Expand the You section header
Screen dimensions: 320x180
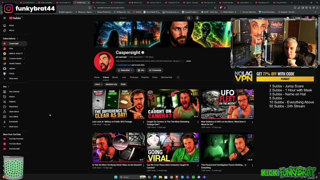coord(6,87)
